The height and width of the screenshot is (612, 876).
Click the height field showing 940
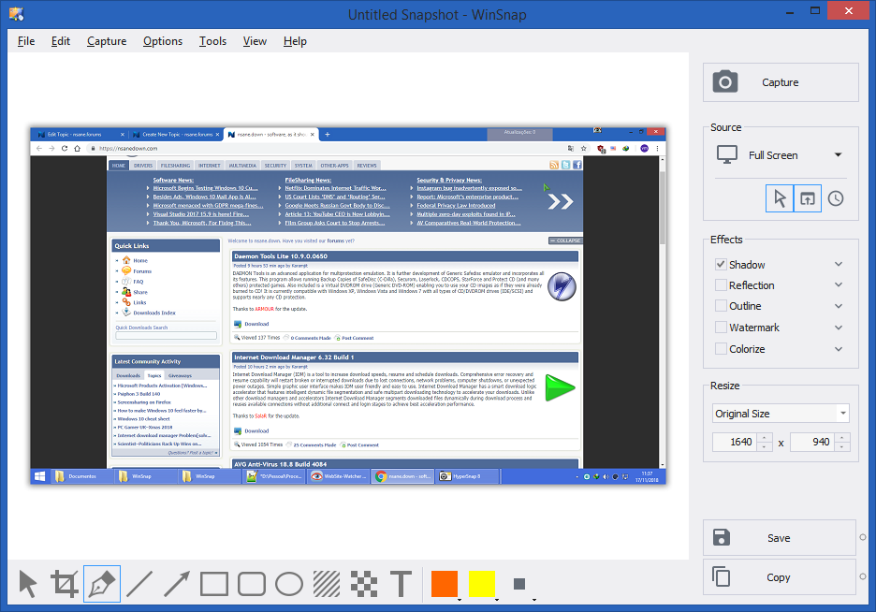(813, 442)
